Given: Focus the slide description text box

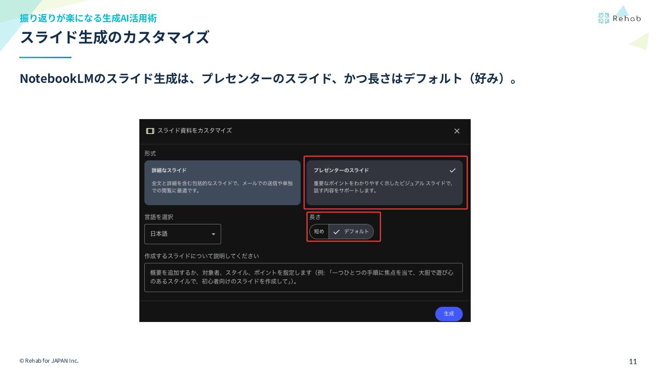Looking at the screenshot, I should [x=303, y=277].
